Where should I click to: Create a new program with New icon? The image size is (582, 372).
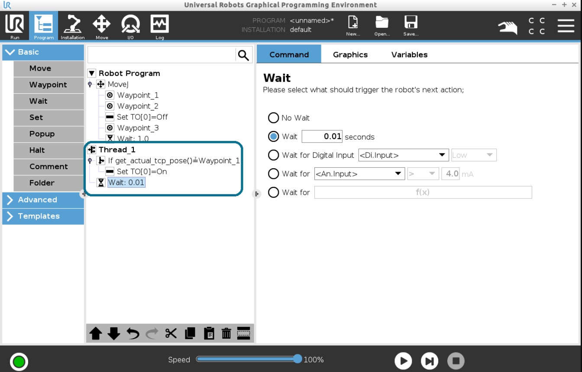point(353,26)
